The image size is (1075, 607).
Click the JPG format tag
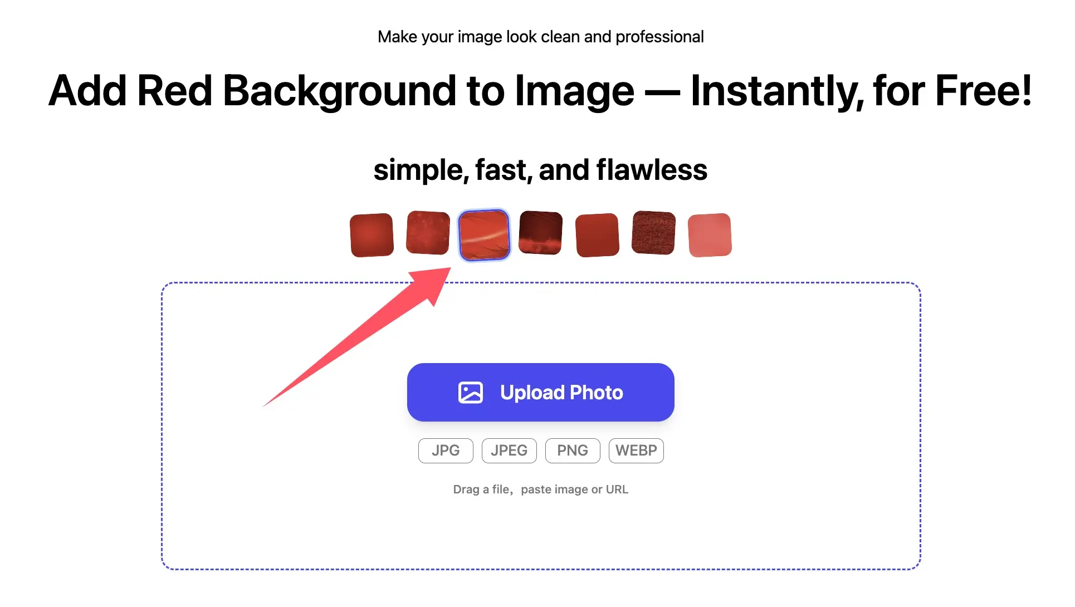pos(446,451)
